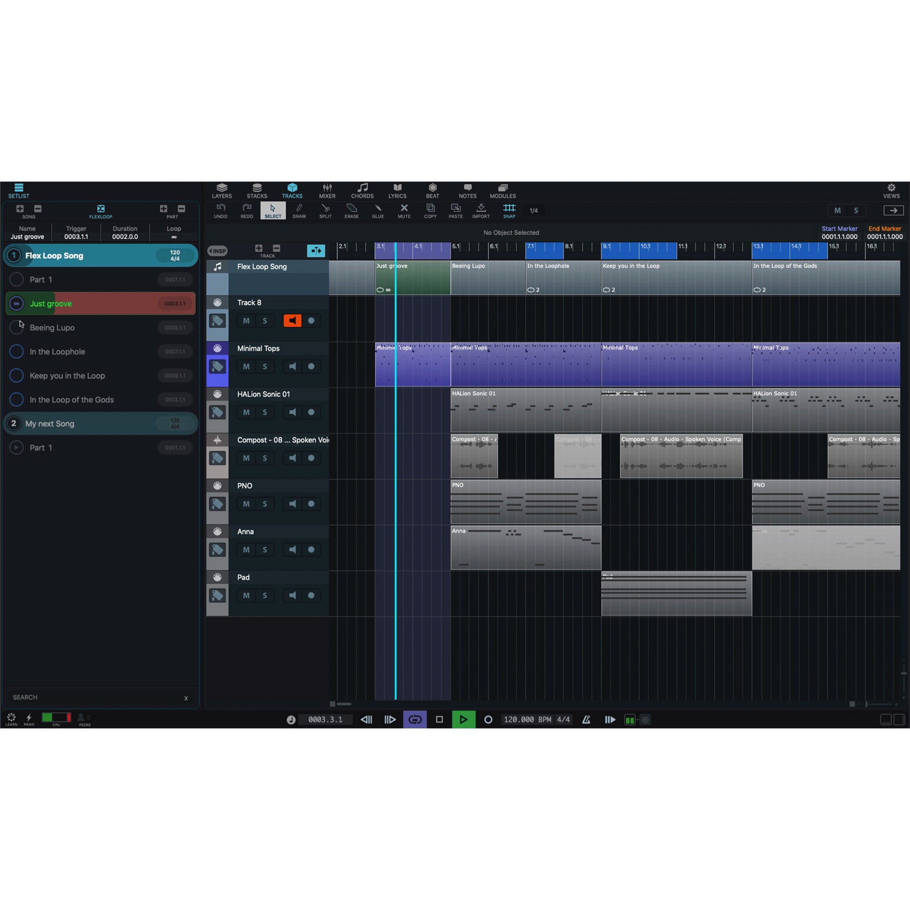Click the Undo icon
The width and height of the screenshot is (910, 910).
point(220,211)
